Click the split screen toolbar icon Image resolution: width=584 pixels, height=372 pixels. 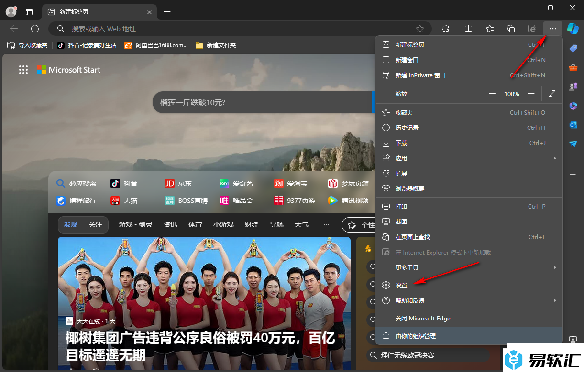coord(469,29)
